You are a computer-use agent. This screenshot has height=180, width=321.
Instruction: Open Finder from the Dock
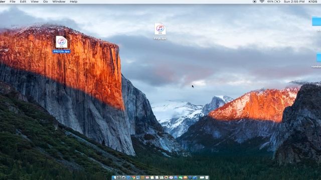[x=114, y=177]
